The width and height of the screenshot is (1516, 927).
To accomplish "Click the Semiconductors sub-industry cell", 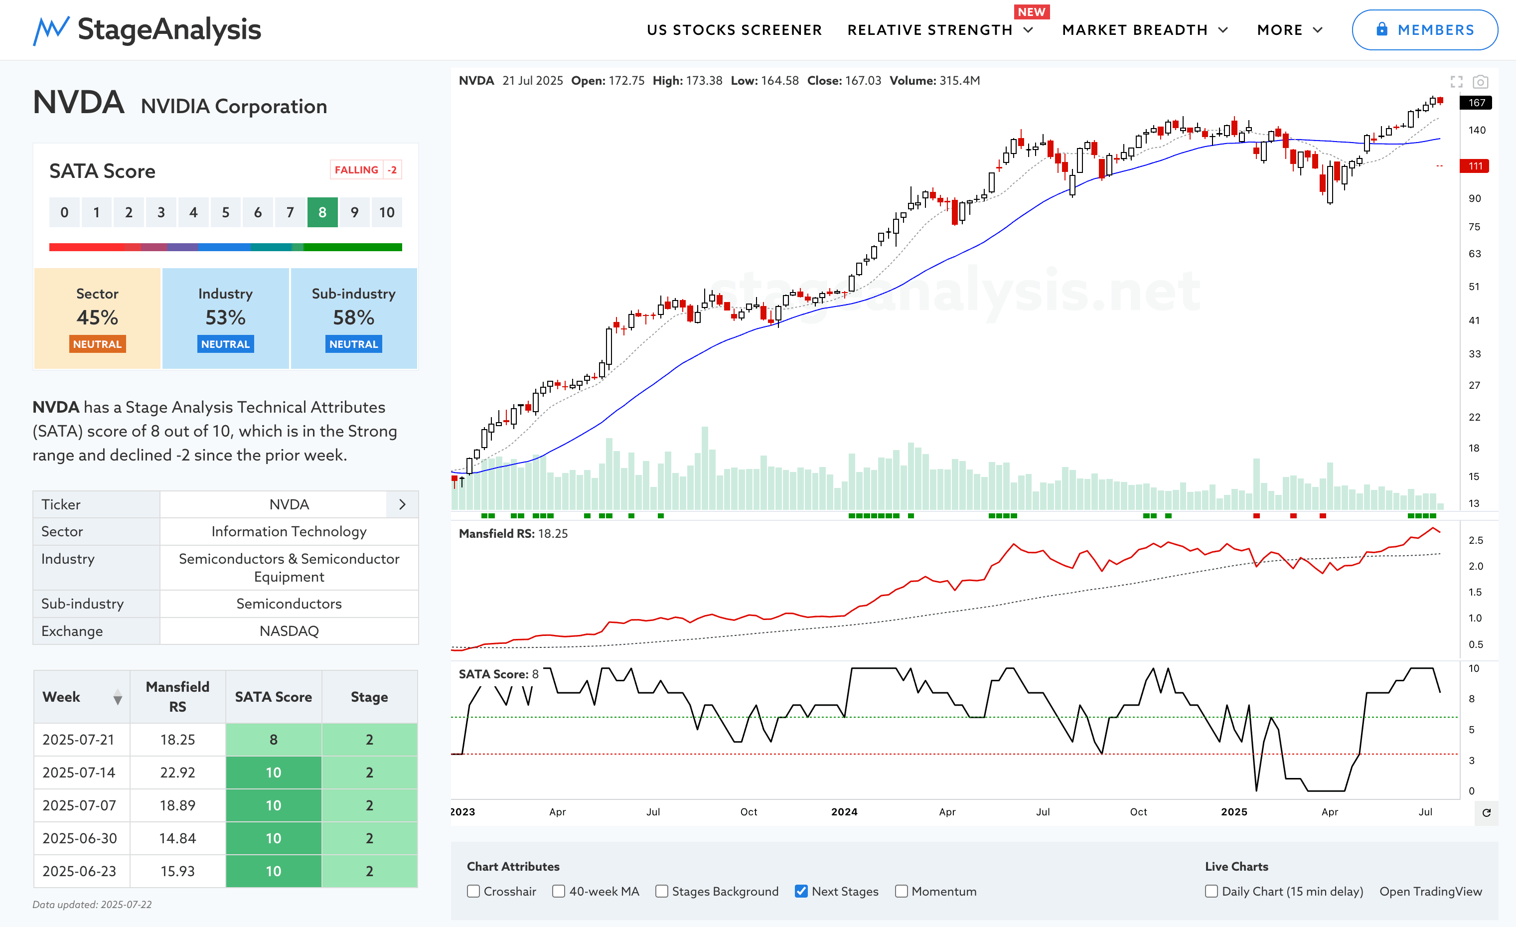I will tap(289, 604).
